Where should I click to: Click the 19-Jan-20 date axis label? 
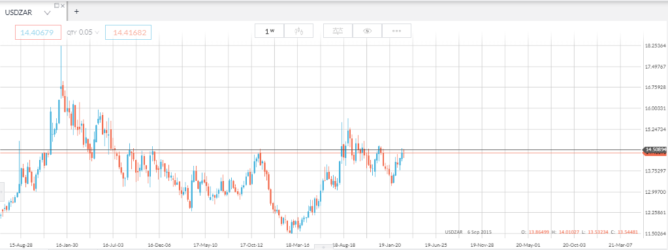(390, 245)
